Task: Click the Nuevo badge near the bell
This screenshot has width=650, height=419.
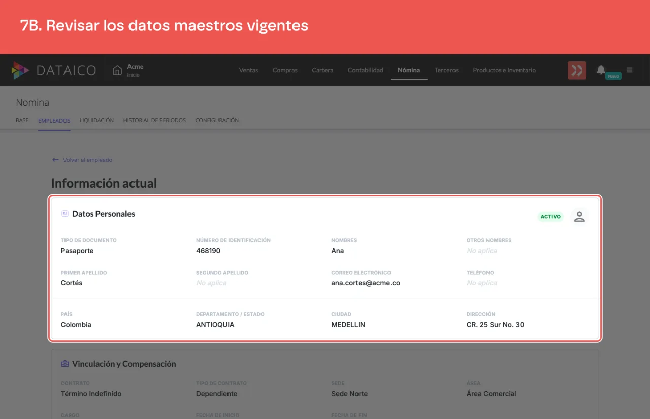Action: [x=613, y=76]
